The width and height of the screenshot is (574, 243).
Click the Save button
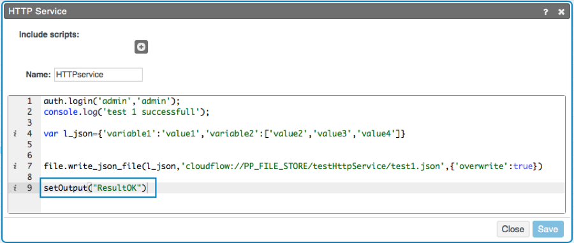tap(548, 229)
